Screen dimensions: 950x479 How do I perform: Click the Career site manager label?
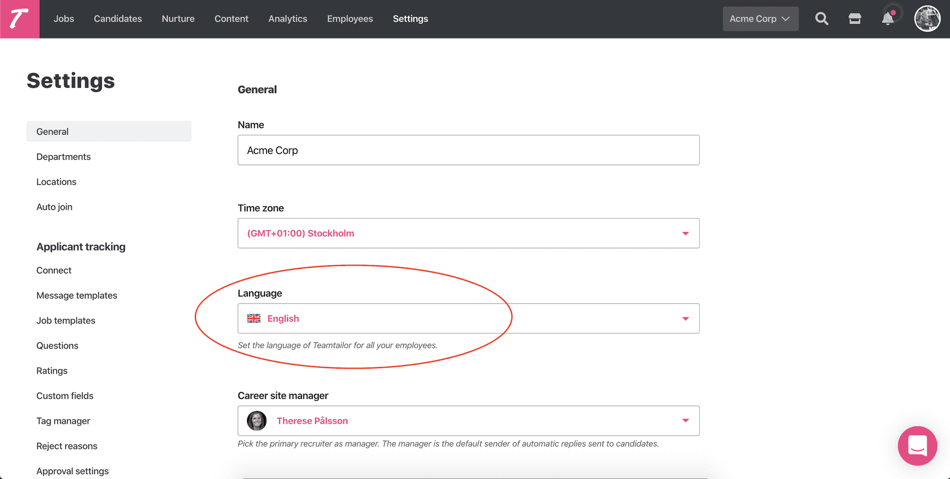pyautogui.click(x=283, y=396)
